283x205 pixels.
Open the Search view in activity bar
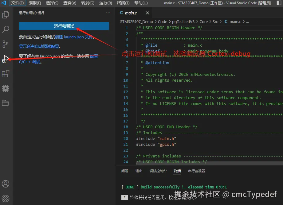tap(6, 29)
